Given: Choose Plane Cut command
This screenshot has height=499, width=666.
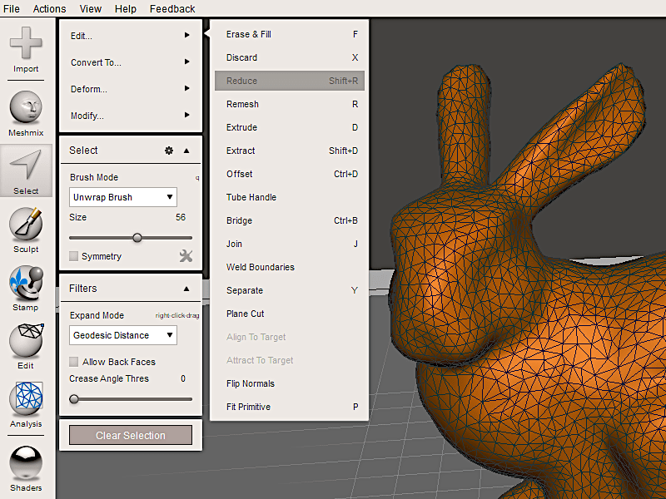Looking at the screenshot, I should point(290,314).
